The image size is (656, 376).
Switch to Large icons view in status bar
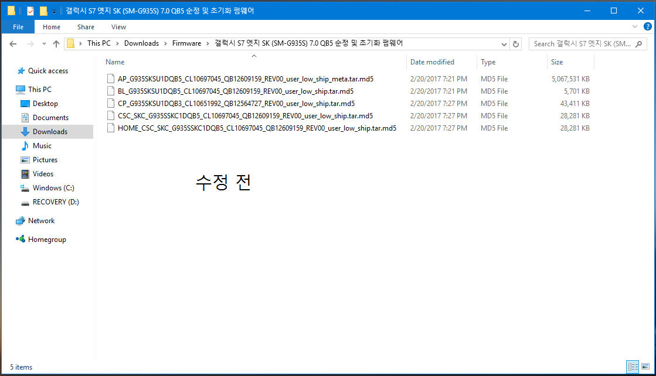click(644, 367)
